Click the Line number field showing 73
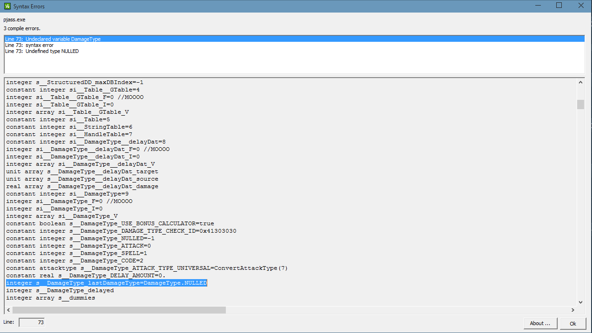This screenshot has height=333, width=592. click(x=32, y=322)
